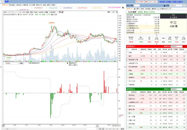This screenshot has height=130, width=187.
Task: Check the 美林 broker row checkbox
Action: pos(127,56)
